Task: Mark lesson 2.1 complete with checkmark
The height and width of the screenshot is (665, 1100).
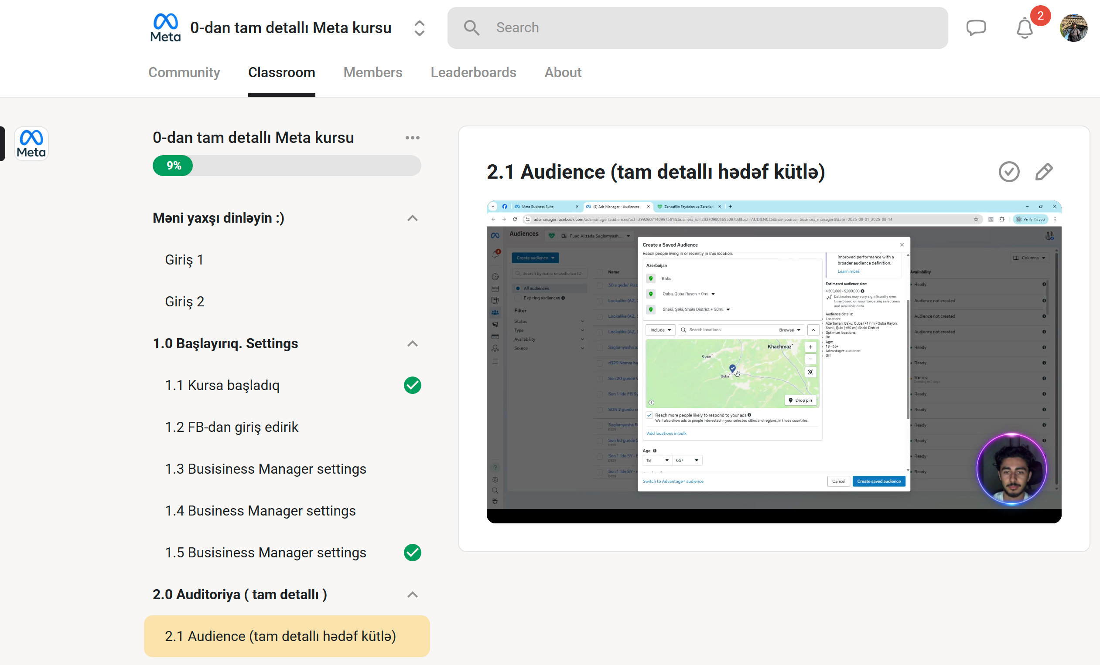Action: [x=1009, y=172]
